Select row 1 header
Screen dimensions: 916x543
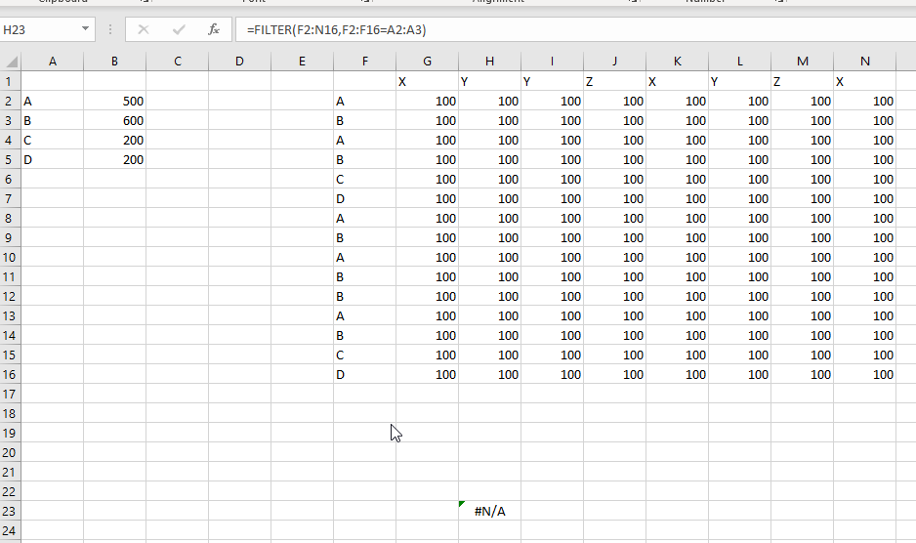coord(10,81)
